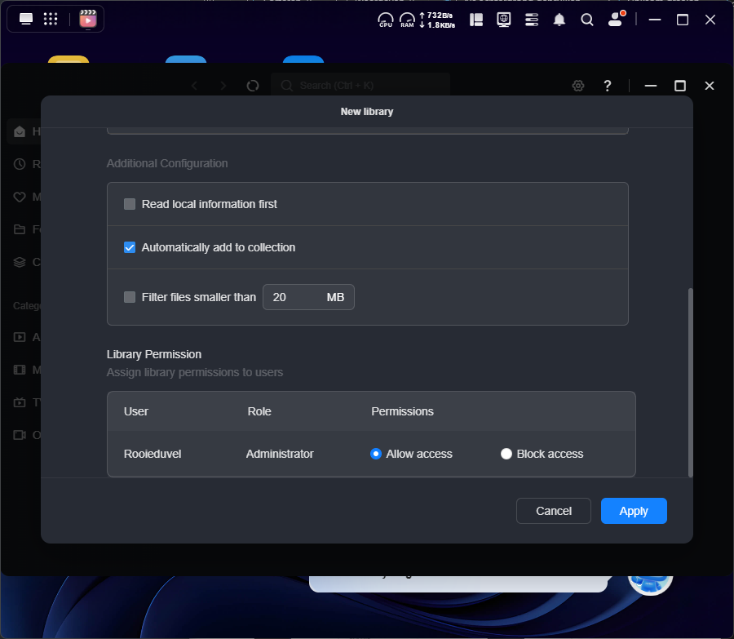Click the CPU usage gauge
The image size is (734, 639).
point(386,20)
